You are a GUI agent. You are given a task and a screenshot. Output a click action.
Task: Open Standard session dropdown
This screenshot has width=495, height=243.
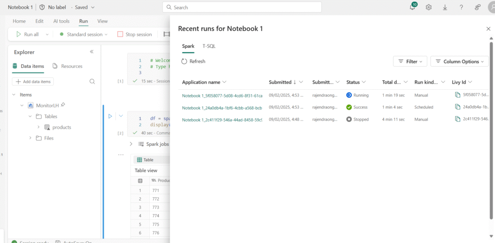84,34
